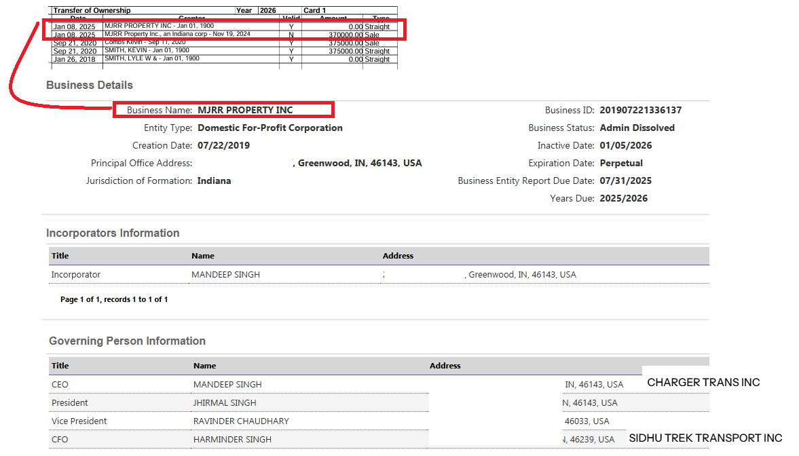Click the Vice President title cell
This screenshot has height=456, width=799.
[79, 421]
